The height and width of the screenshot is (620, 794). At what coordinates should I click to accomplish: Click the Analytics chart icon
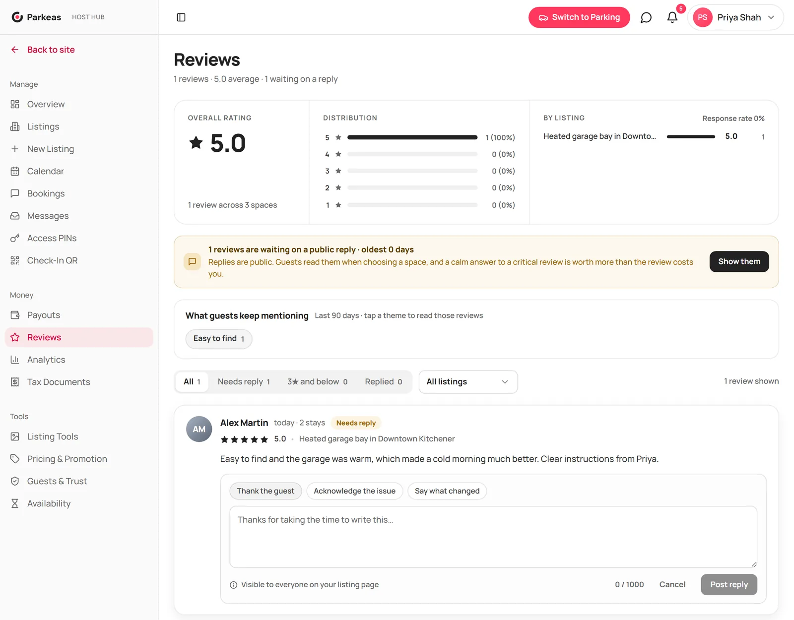(x=15, y=360)
